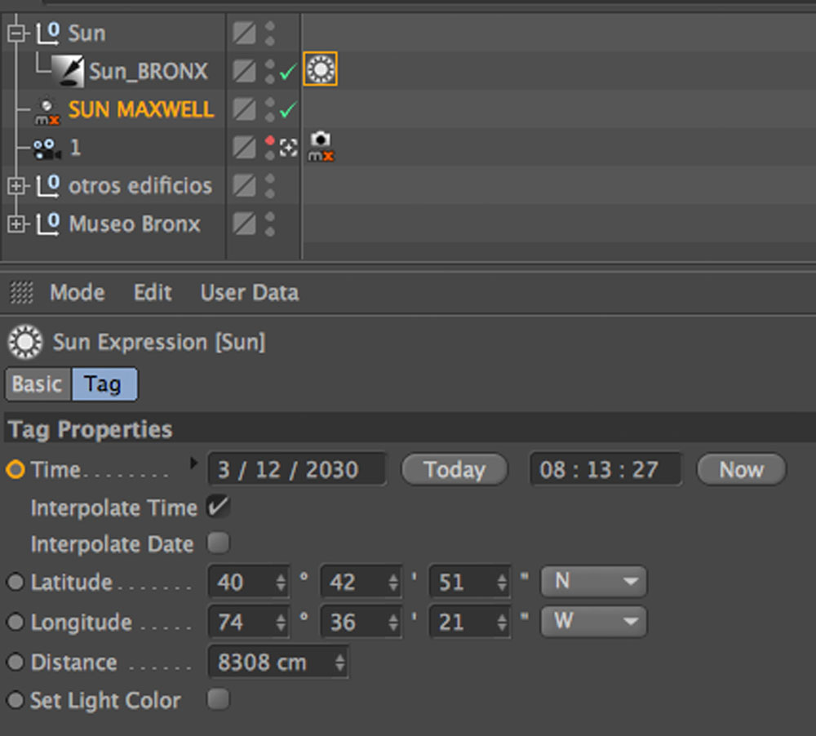
Task: Click the keyframe circle left of Set Light Color
Action: (x=15, y=700)
